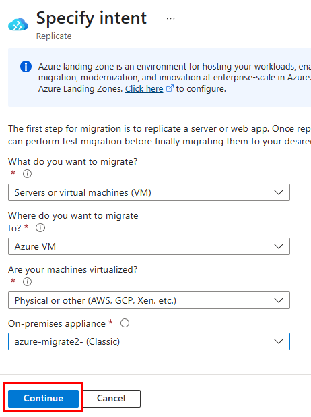Click the blue information icon in banner
Screen dimensions: 311x417
(26, 67)
